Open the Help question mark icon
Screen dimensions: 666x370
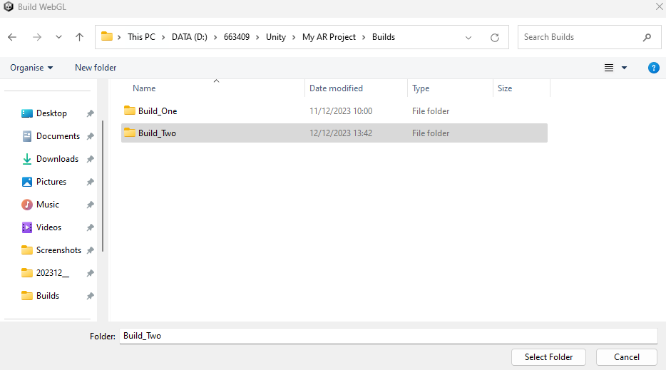[x=653, y=68]
